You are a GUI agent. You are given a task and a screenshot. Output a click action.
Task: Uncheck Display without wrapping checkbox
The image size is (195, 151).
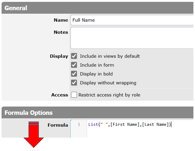74,83
